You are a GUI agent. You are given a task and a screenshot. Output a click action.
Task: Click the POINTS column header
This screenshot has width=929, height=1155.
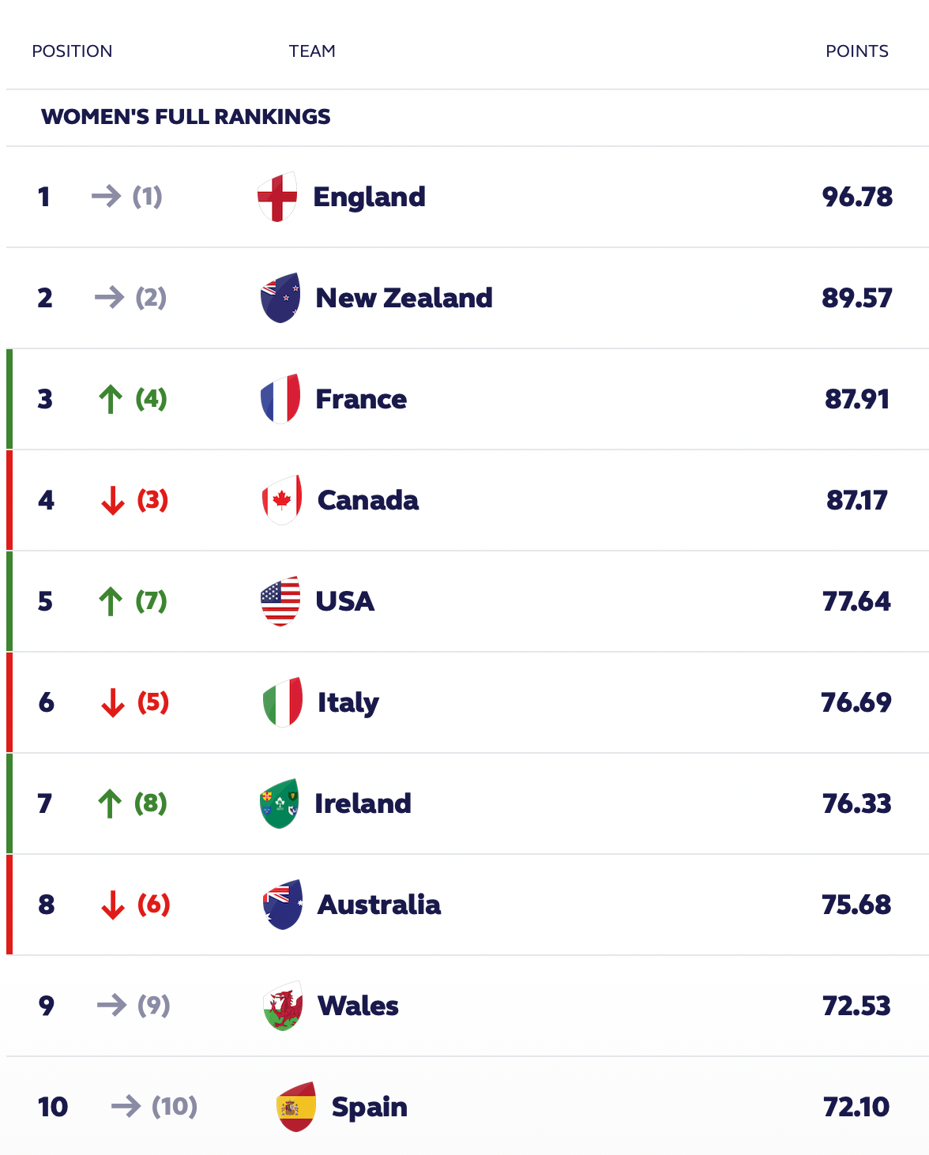856,51
